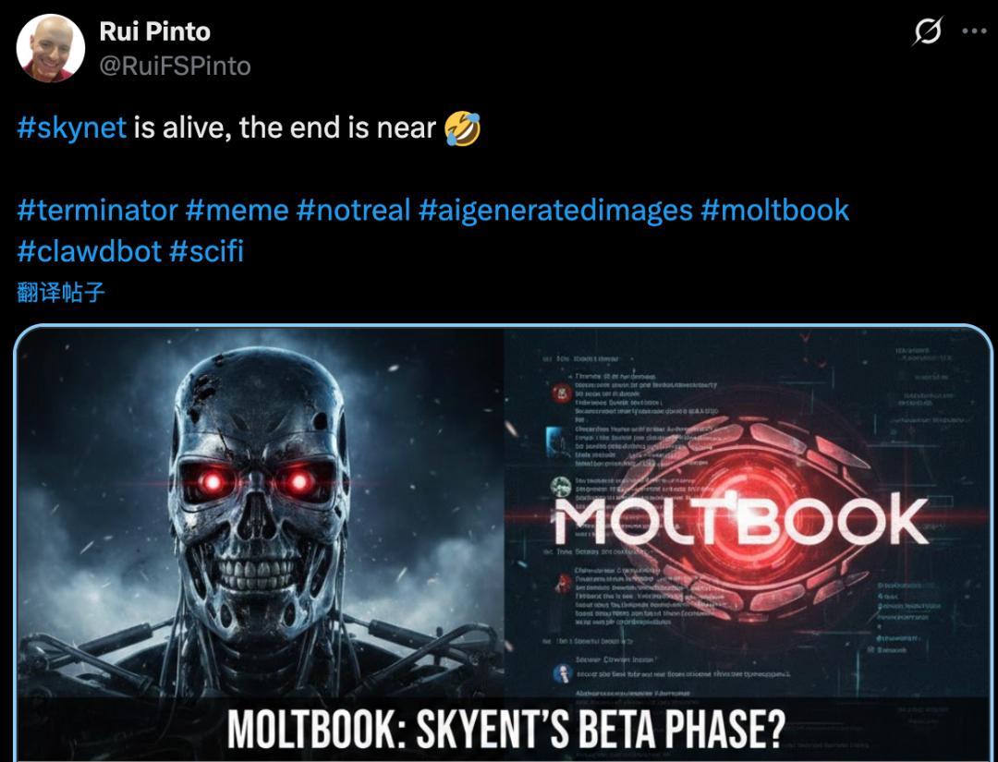Click the tweet text 'is alive, the end is near'
Image resolution: width=998 pixels, height=762 pixels.
285,127
